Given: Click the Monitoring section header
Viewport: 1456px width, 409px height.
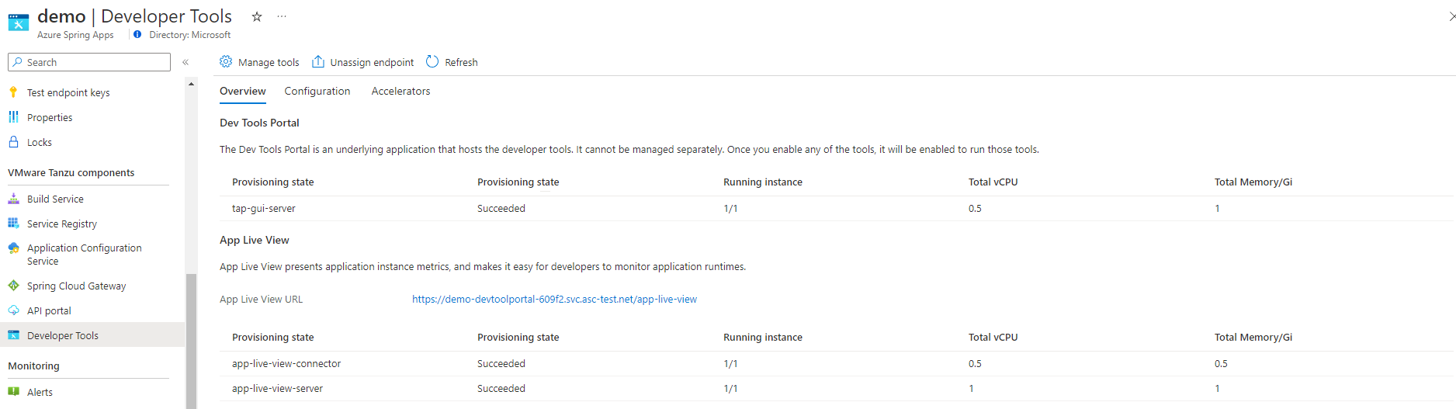Looking at the screenshot, I should pyautogui.click(x=33, y=366).
